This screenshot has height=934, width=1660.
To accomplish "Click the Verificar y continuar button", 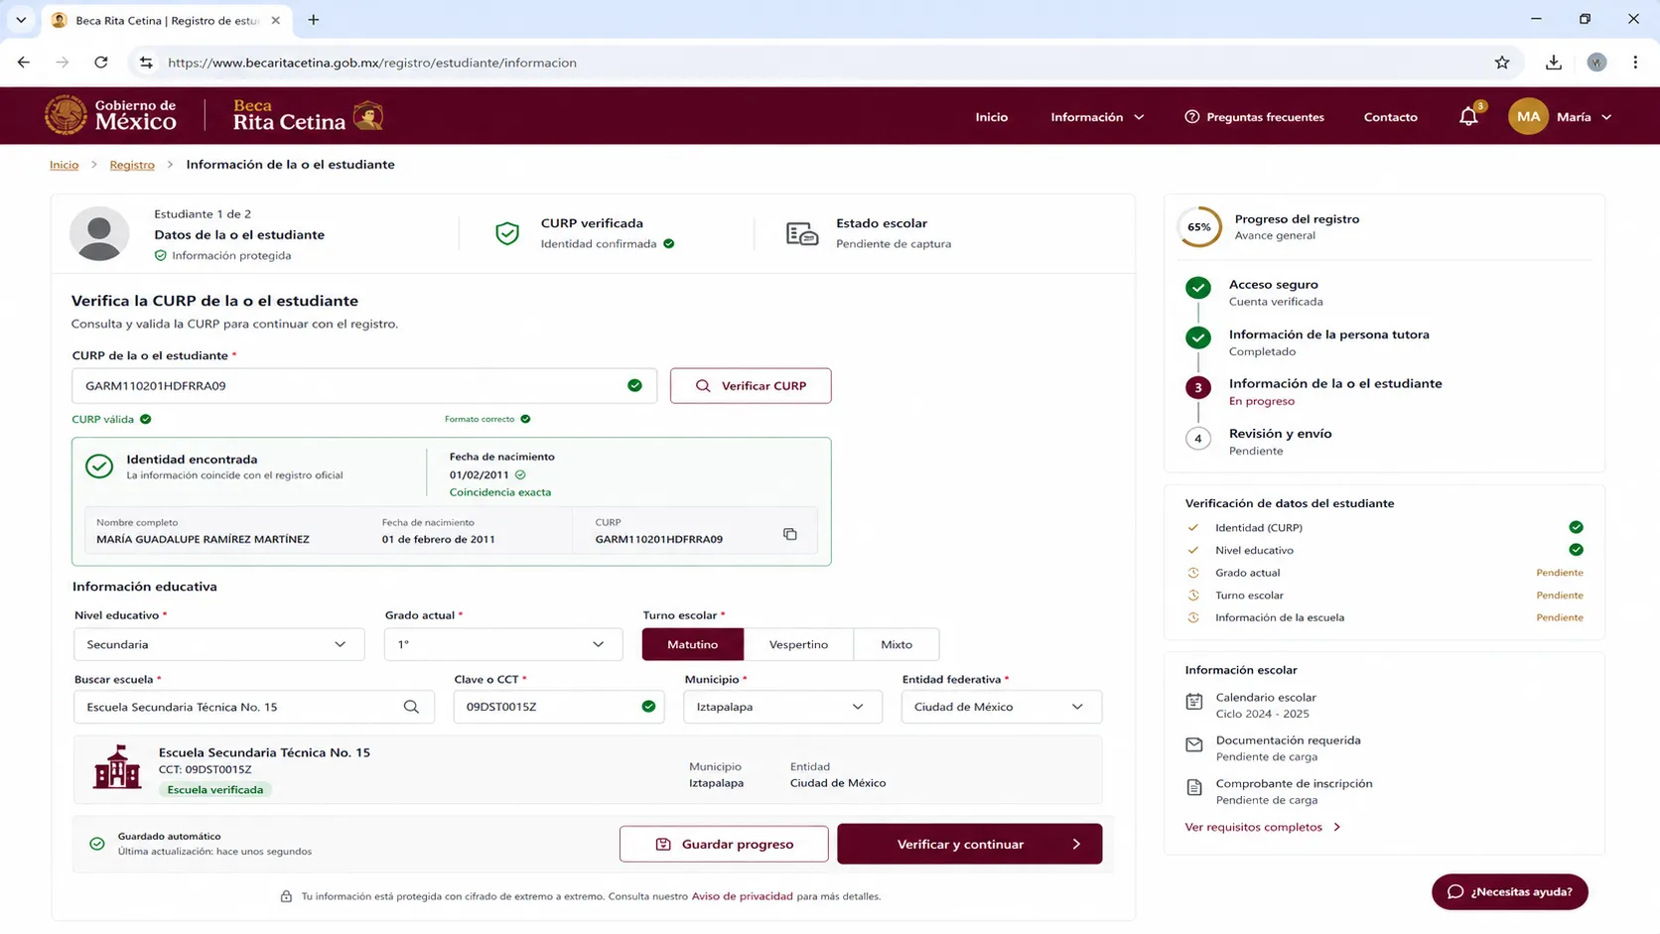I will pos(969,844).
